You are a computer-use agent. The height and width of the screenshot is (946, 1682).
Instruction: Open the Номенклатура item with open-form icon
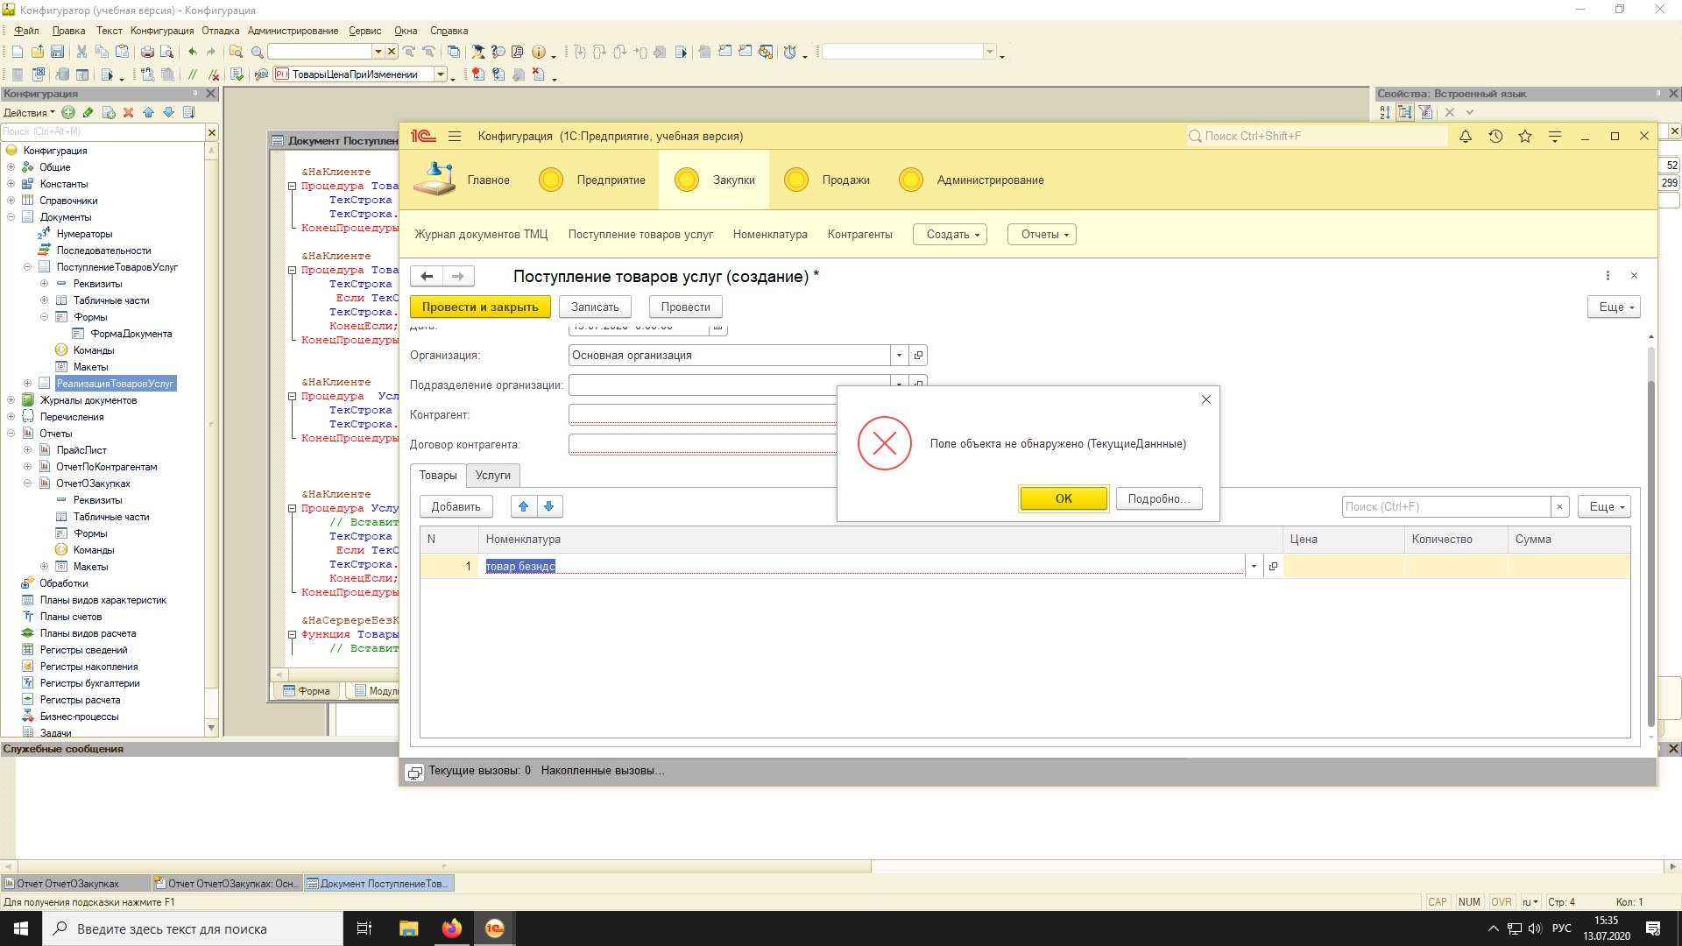click(x=1273, y=566)
